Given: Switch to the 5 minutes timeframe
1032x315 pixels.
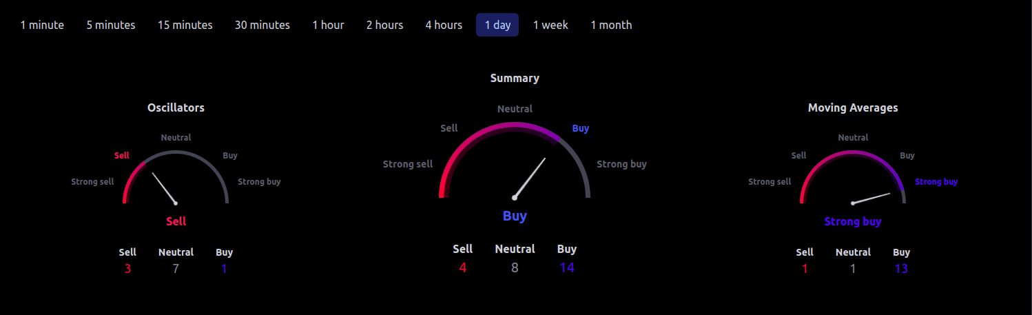Looking at the screenshot, I should click(x=111, y=25).
